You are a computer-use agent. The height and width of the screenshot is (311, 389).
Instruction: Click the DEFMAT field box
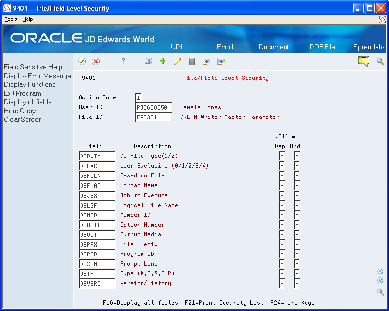point(97,186)
